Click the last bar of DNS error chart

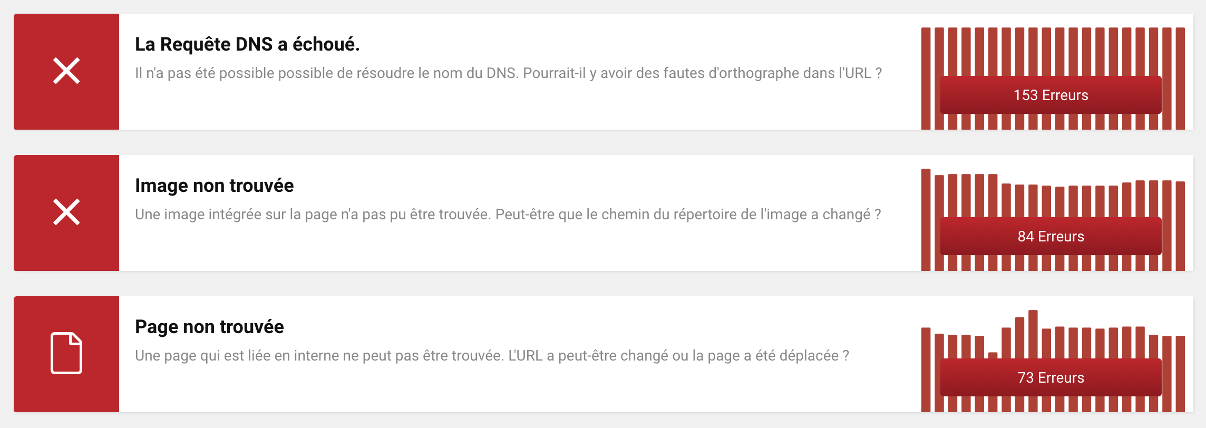pos(1180,79)
